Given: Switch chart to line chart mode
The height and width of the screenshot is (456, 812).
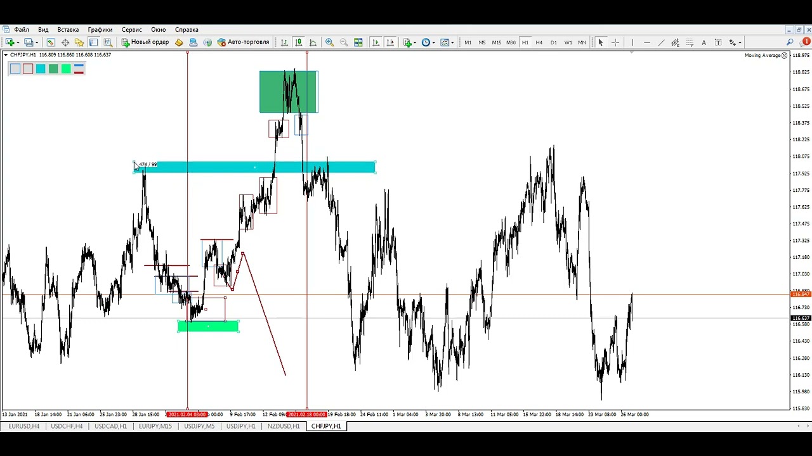Looking at the screenshot, I should 313,42.
